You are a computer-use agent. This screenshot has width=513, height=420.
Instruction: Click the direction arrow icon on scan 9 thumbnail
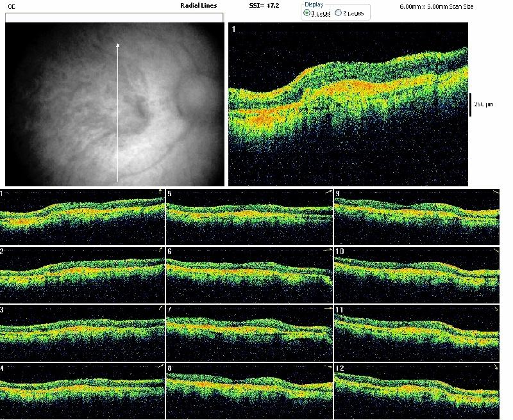click(x=496, y=191)
